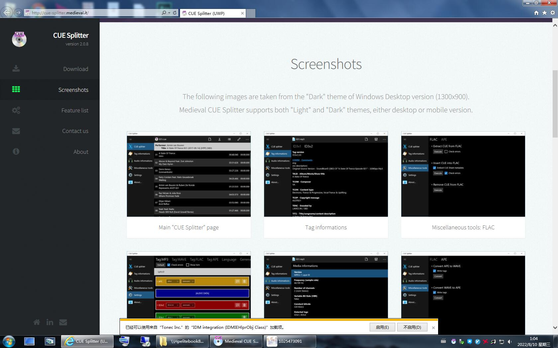Click the search magnifier in address bar
The image size is (558, 348).
tap(164, 13)
